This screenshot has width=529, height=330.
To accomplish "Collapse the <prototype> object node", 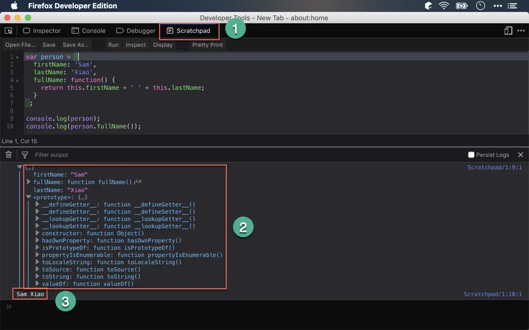I will [x=28, y=197].
